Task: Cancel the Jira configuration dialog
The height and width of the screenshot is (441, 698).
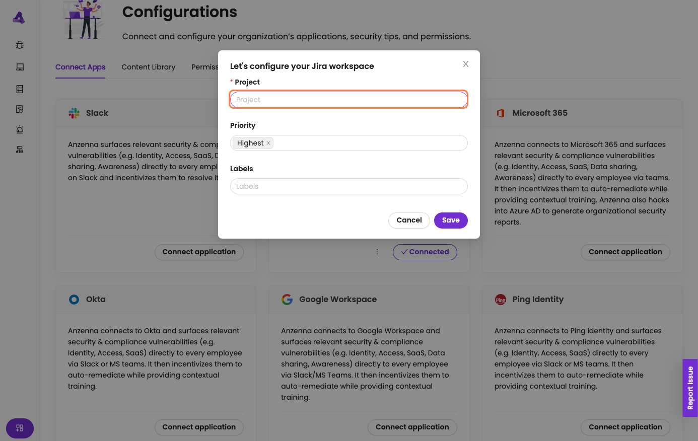Action: point(409,220)
